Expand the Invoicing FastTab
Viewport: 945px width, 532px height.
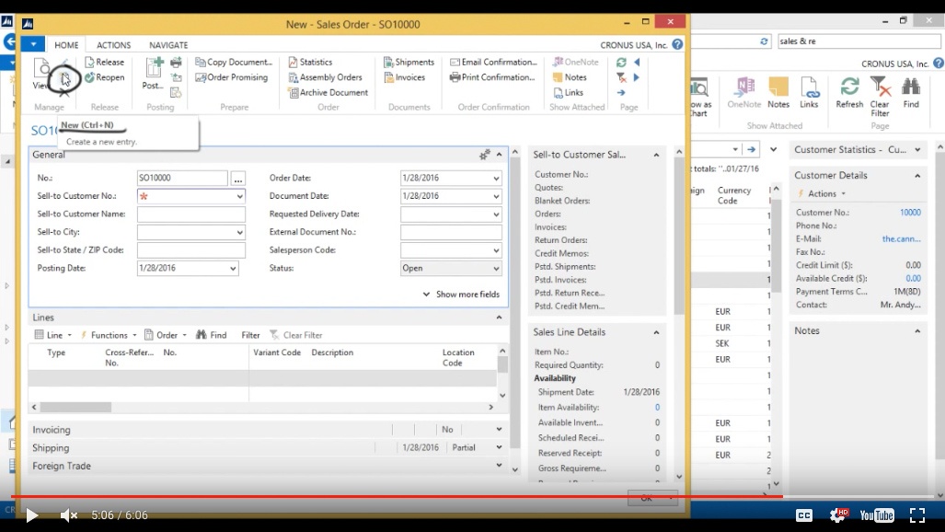point(499,430)
